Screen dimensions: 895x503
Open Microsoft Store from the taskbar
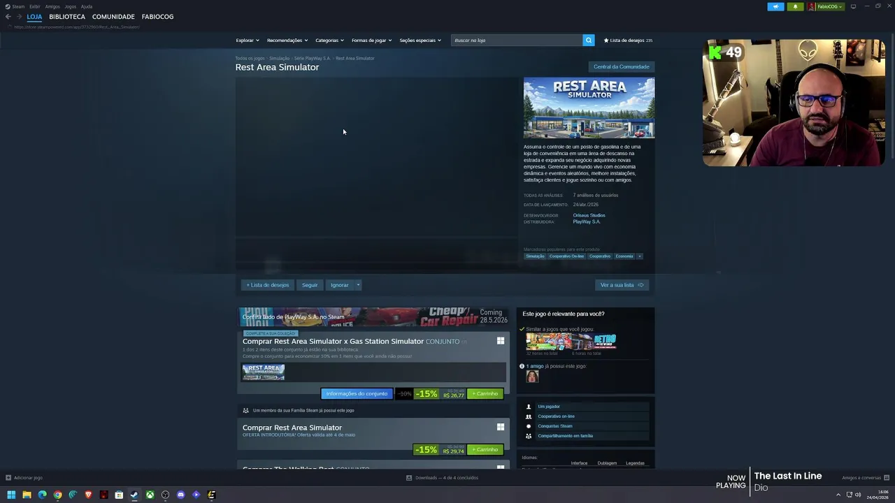coord(119,495)
